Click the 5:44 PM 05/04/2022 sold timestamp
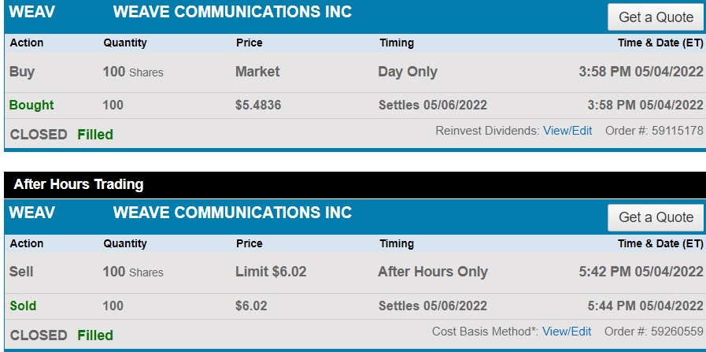 645,306
